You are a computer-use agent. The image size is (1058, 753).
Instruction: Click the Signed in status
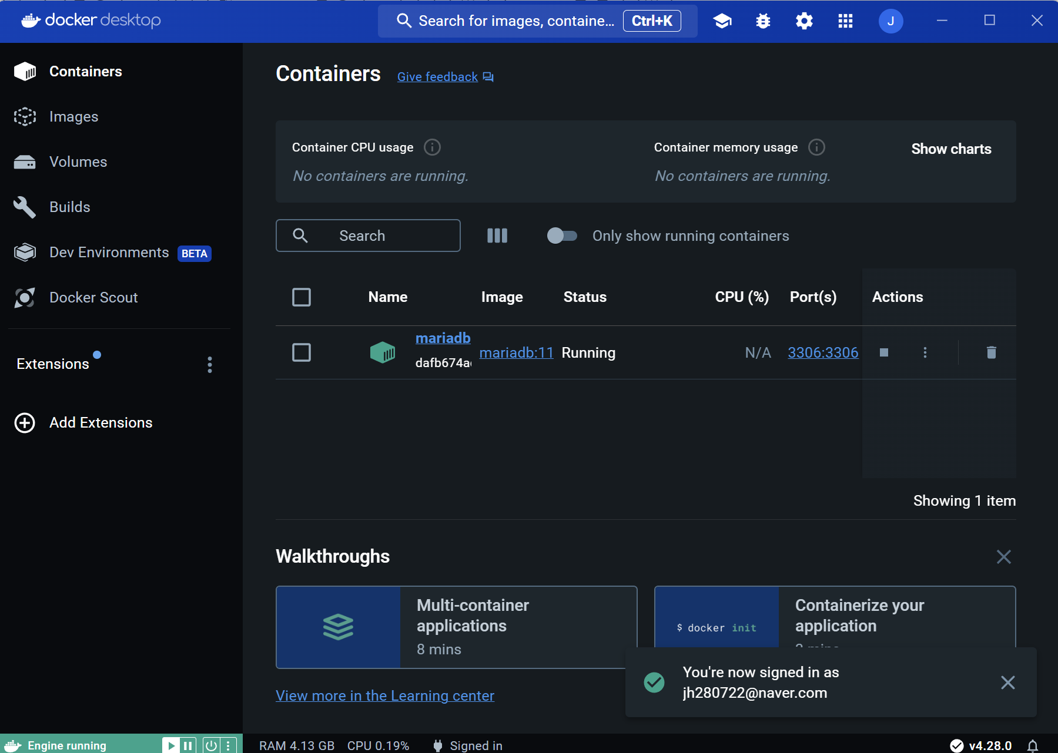pyautogui.click(x=468, y=745)
